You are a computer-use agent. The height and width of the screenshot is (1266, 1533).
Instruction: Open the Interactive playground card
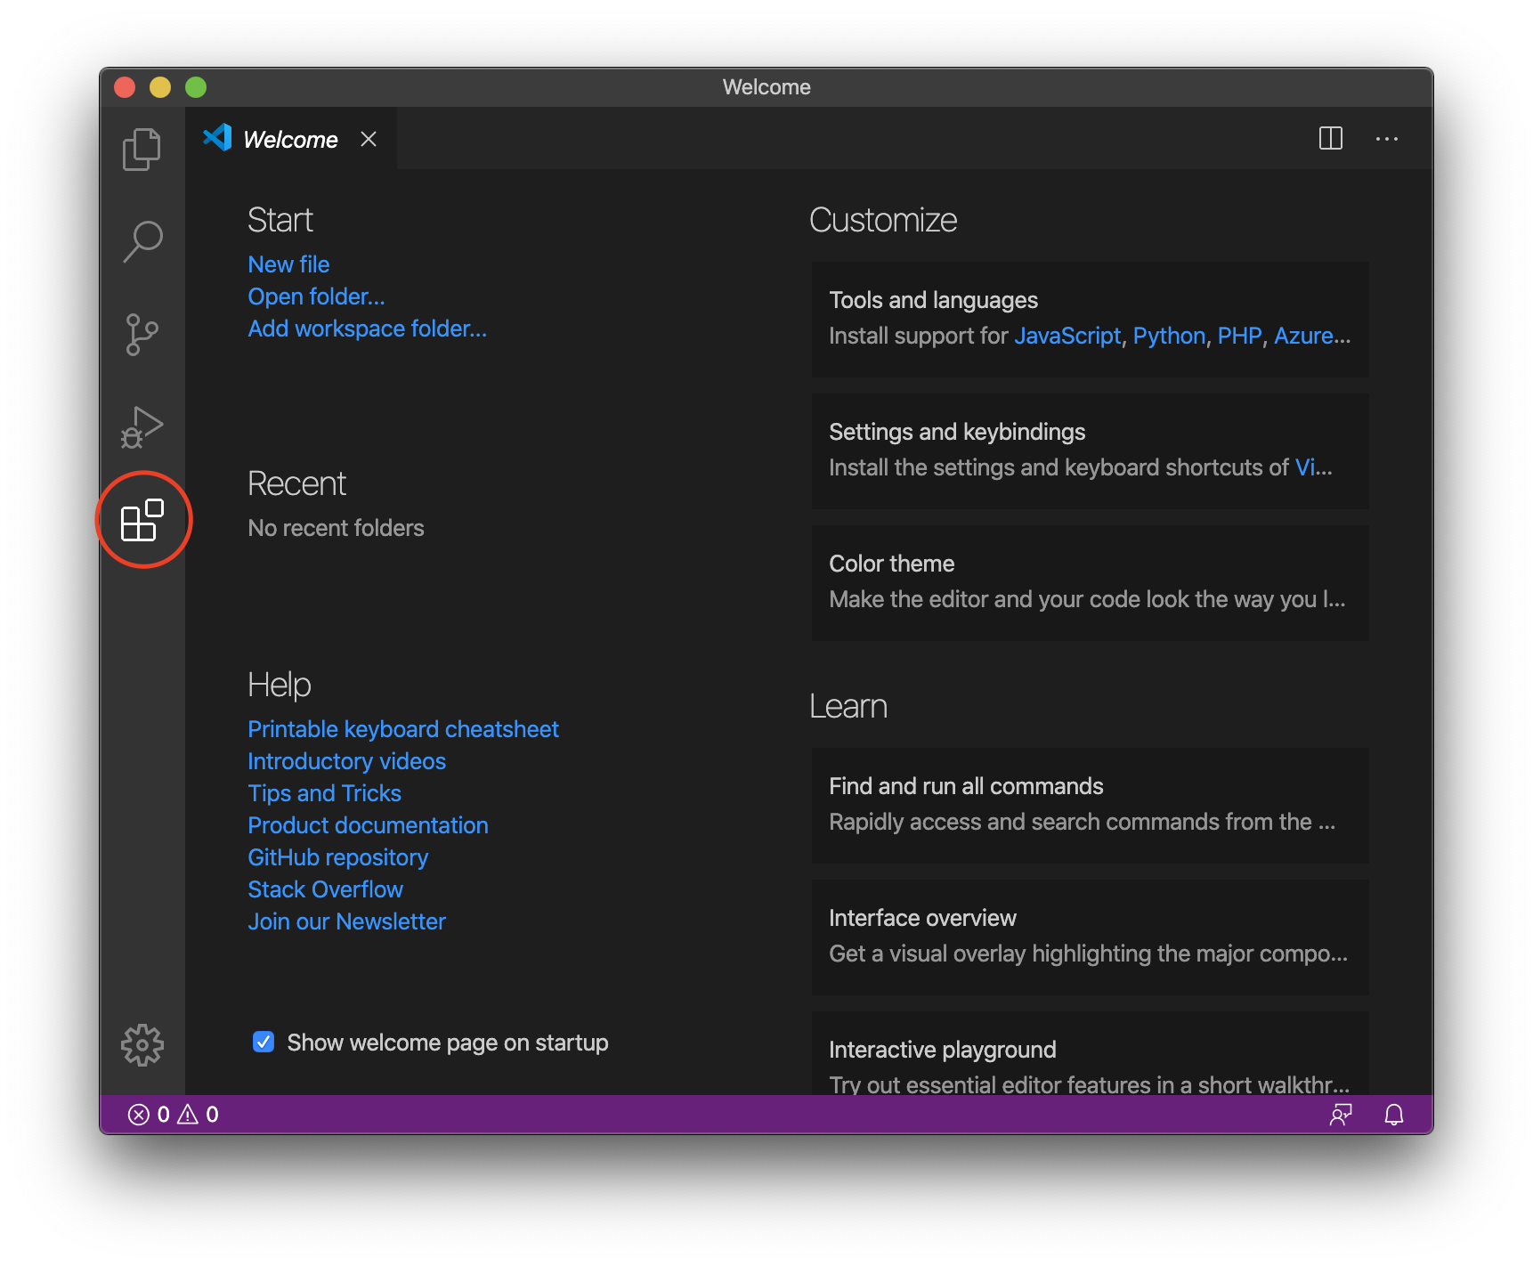click(x=1091, y=1053)
